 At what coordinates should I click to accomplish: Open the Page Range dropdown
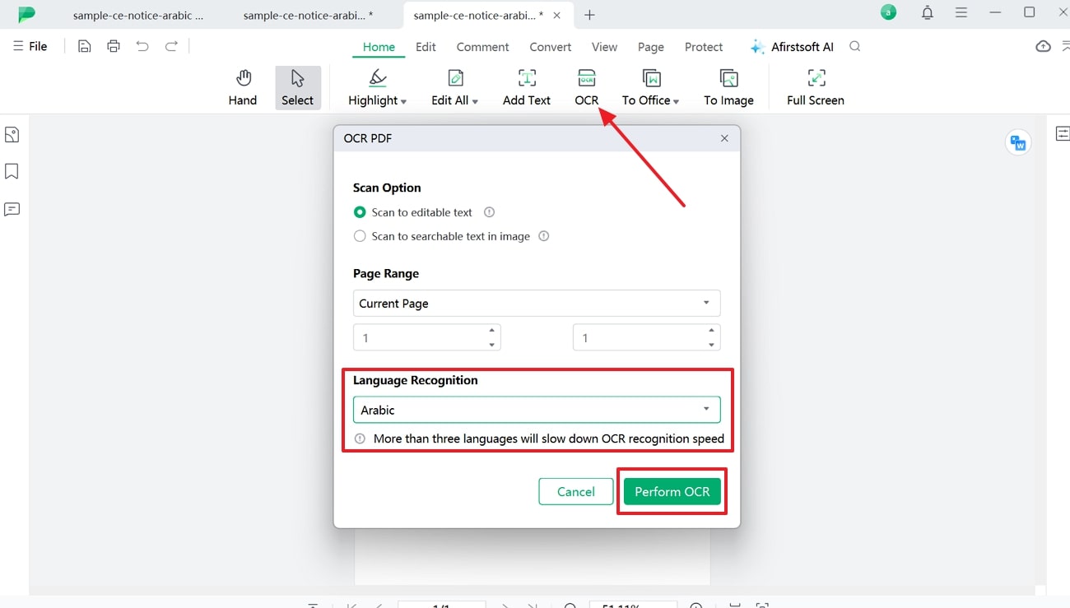(537, 303)
